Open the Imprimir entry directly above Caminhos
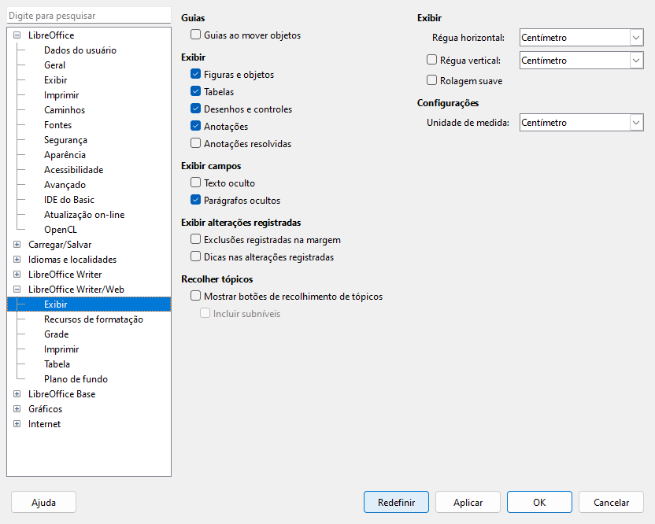Image resolution: width=655 pixels, height=524 pixels. (61, 95)
